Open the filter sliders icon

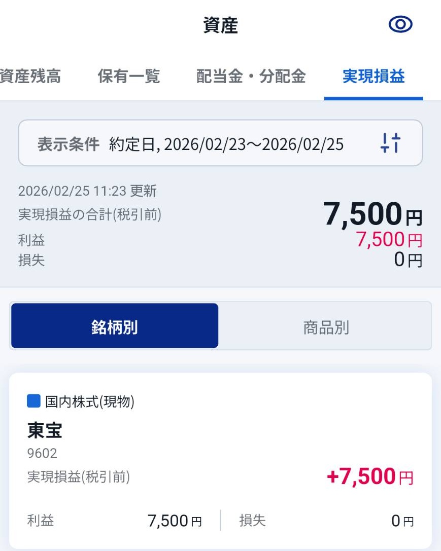390,143
